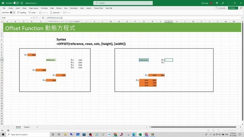Screen dimensions: 244x137
Task: Select the green Reference cell in left box
Action: (51, 60)
